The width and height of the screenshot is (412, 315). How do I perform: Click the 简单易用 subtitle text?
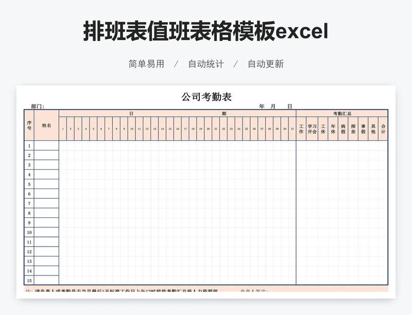(146, 64)
